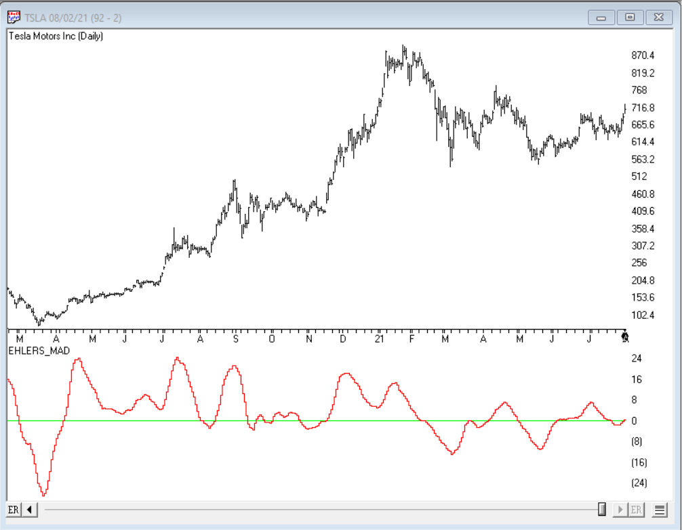Click the (16) indicator axis label

[x=639, y=462]
